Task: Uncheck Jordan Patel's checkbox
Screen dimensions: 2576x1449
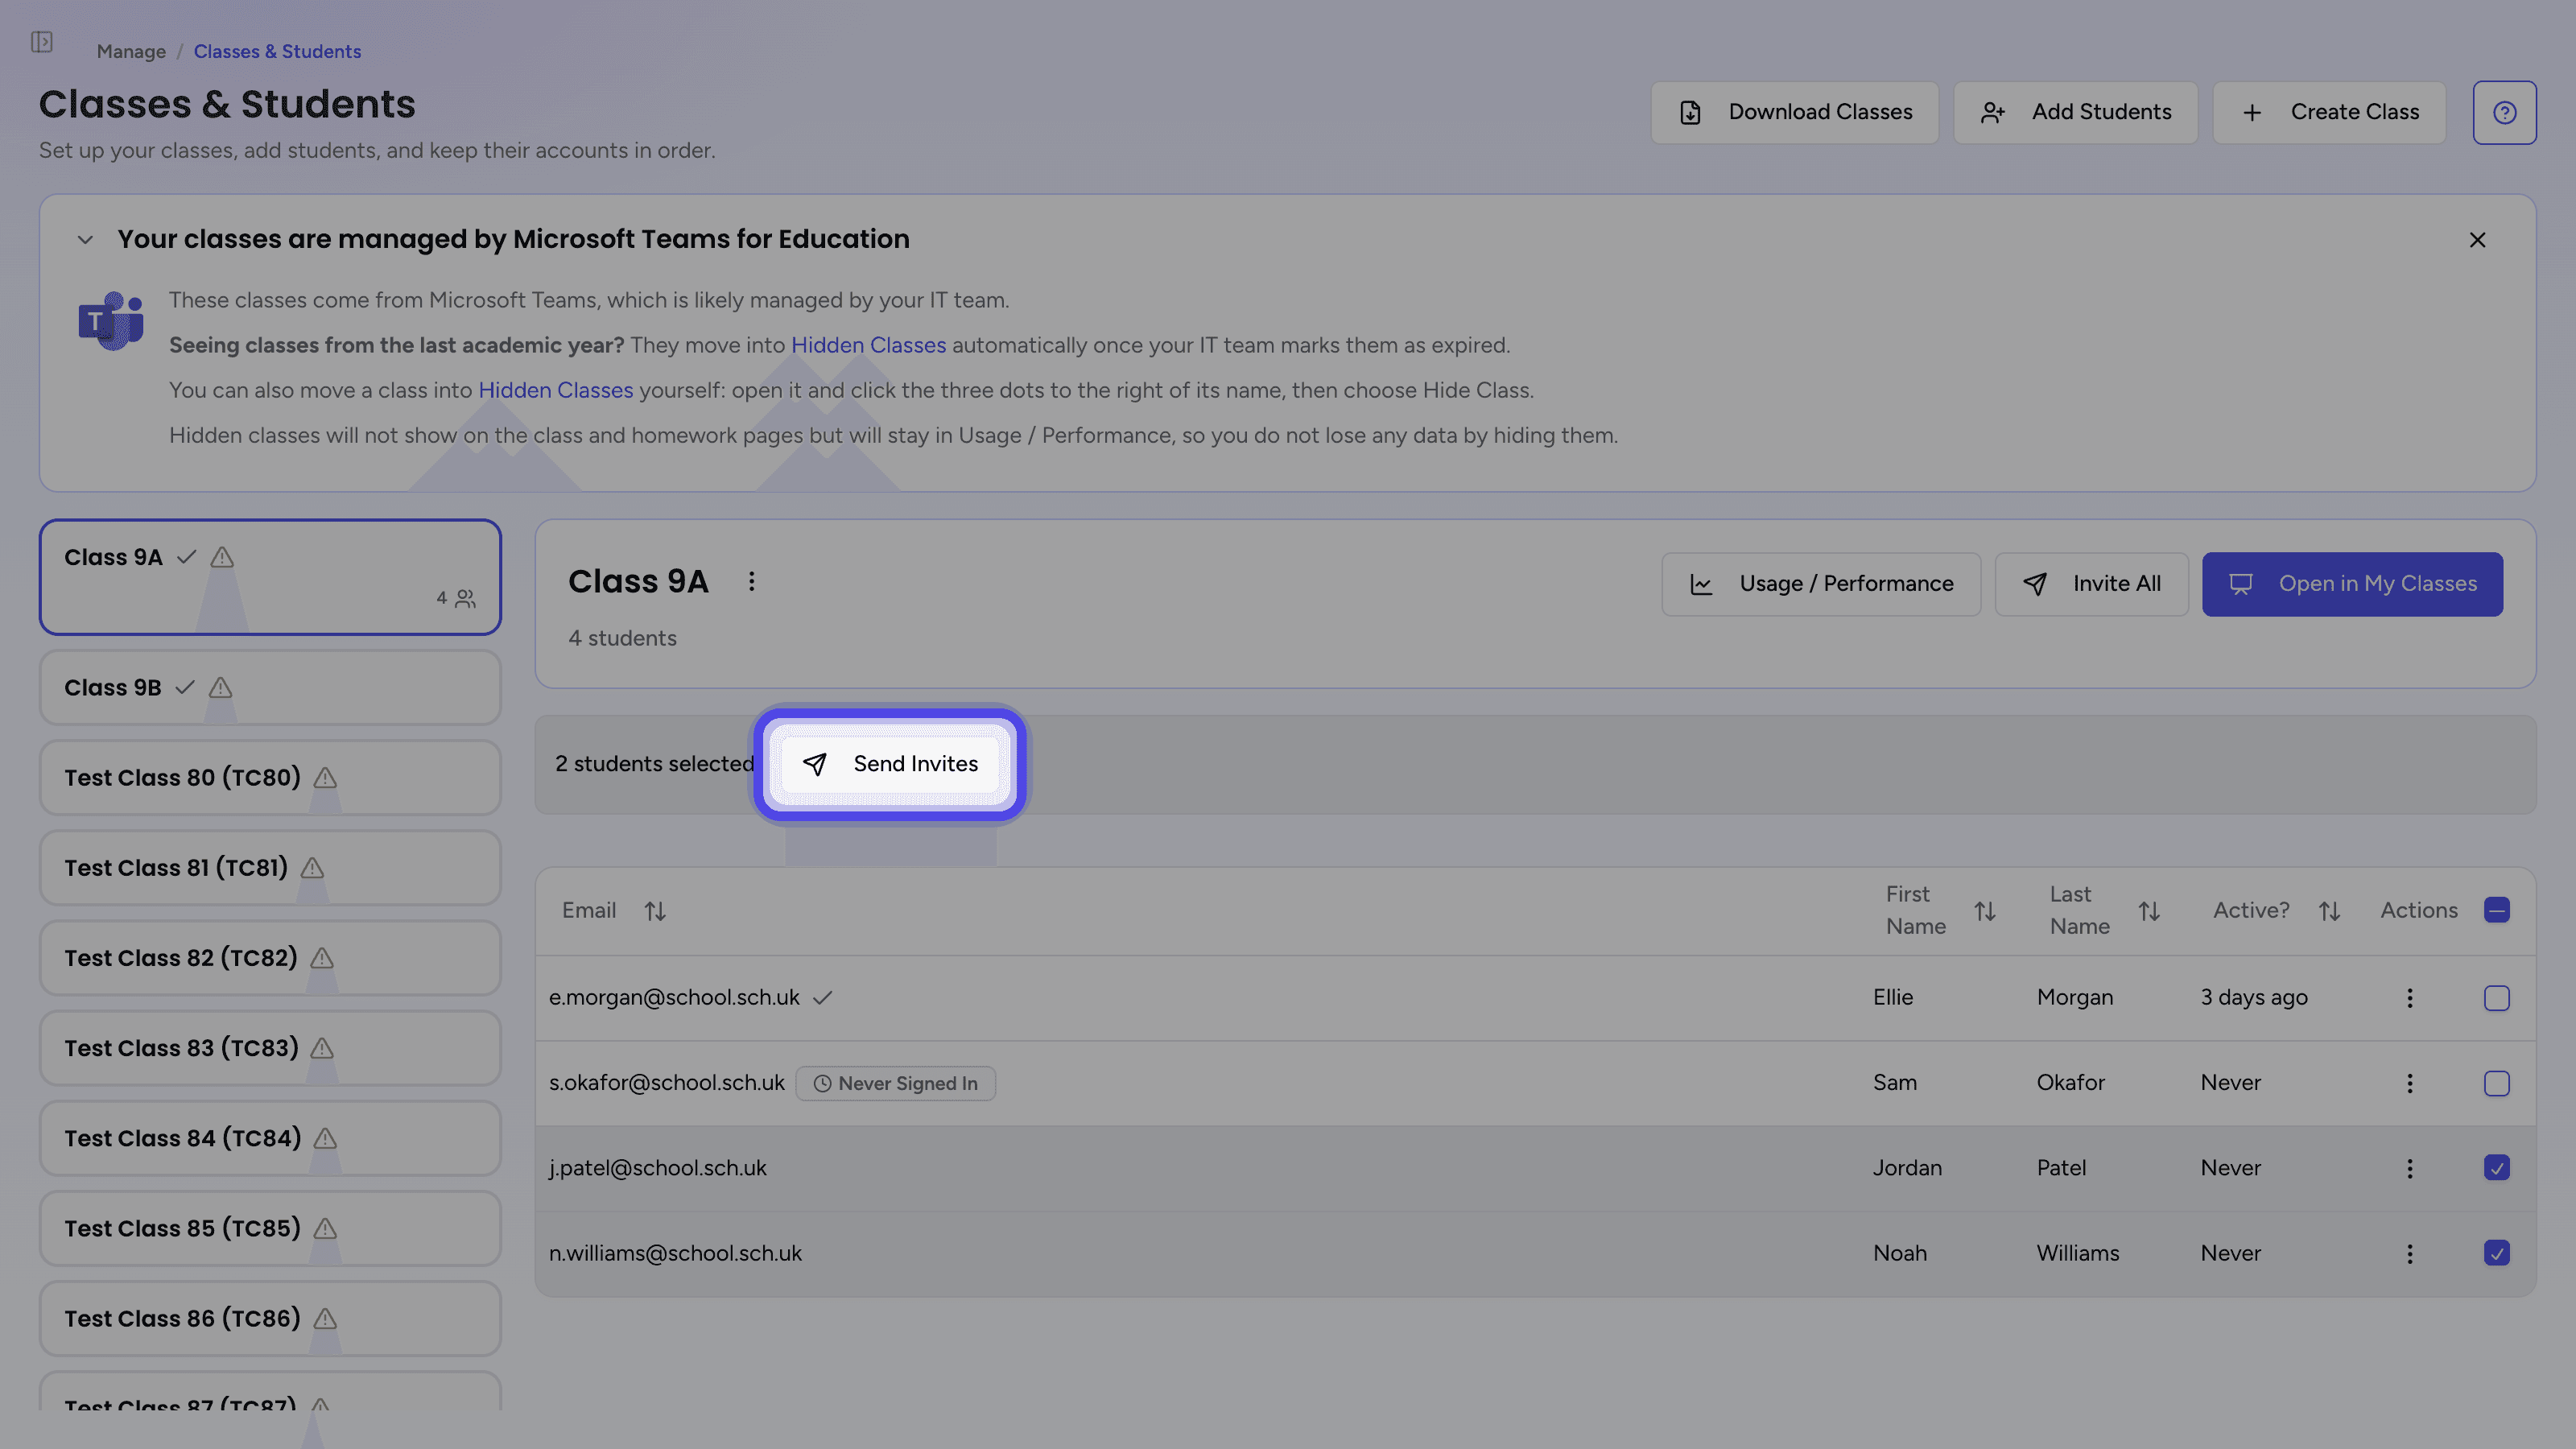Action: click(2496, 1168)
